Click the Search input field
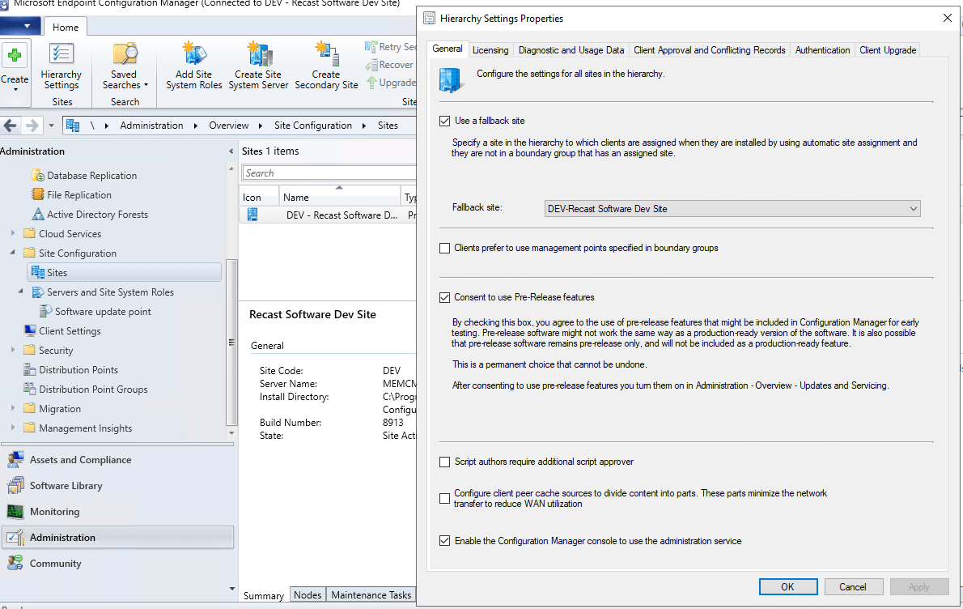The image size is (963, 609). tap(324, 172)
